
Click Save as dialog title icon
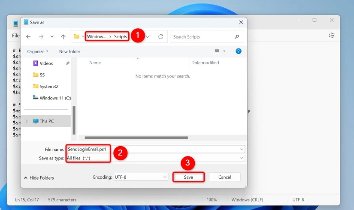point(26,22)
